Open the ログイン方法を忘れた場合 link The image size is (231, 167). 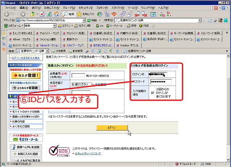[x=26, y=58]
